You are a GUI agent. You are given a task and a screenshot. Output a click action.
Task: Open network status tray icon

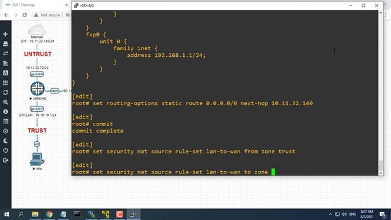pyautogui.click(x=337, y=215)
